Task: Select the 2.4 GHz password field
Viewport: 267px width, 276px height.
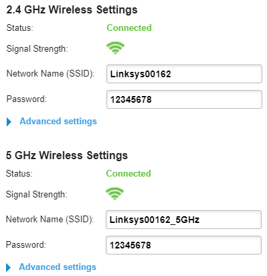Action: (x=184, y=99)
